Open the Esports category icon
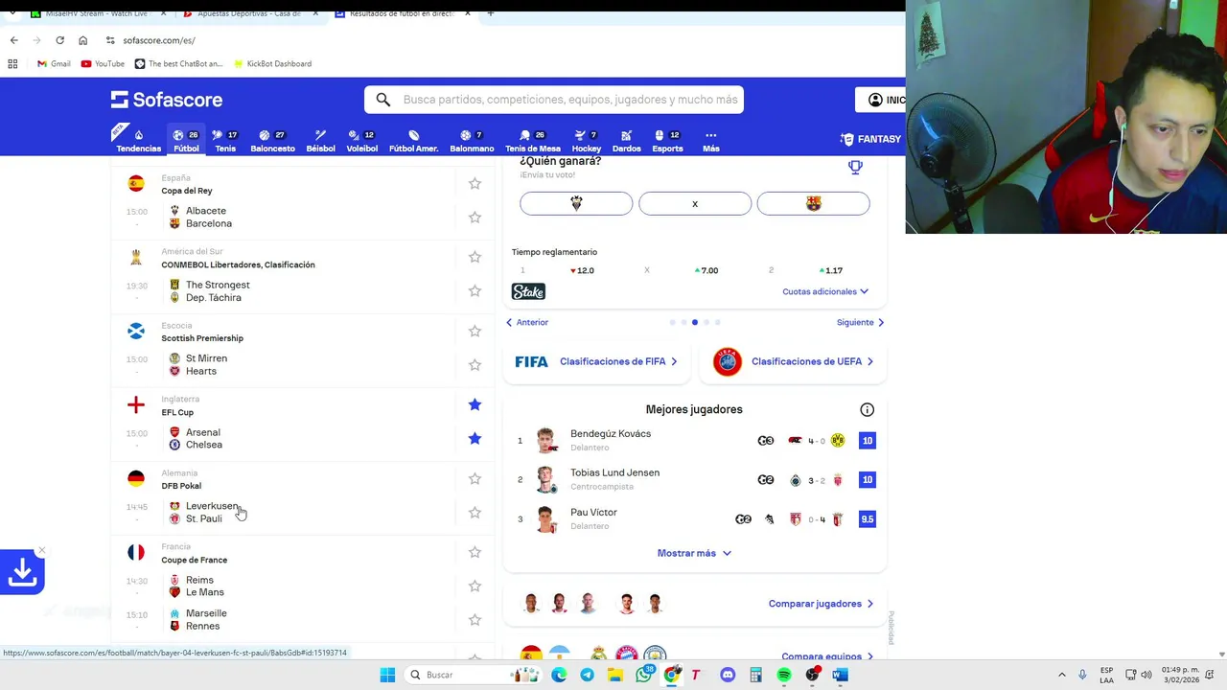The width and height of the screenshot is (1227, 690). click(667, 141)
